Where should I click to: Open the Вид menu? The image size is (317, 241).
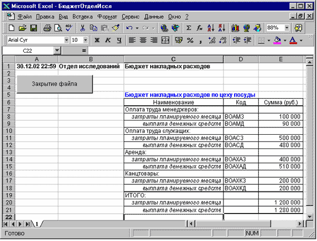[x=63, y=16]
